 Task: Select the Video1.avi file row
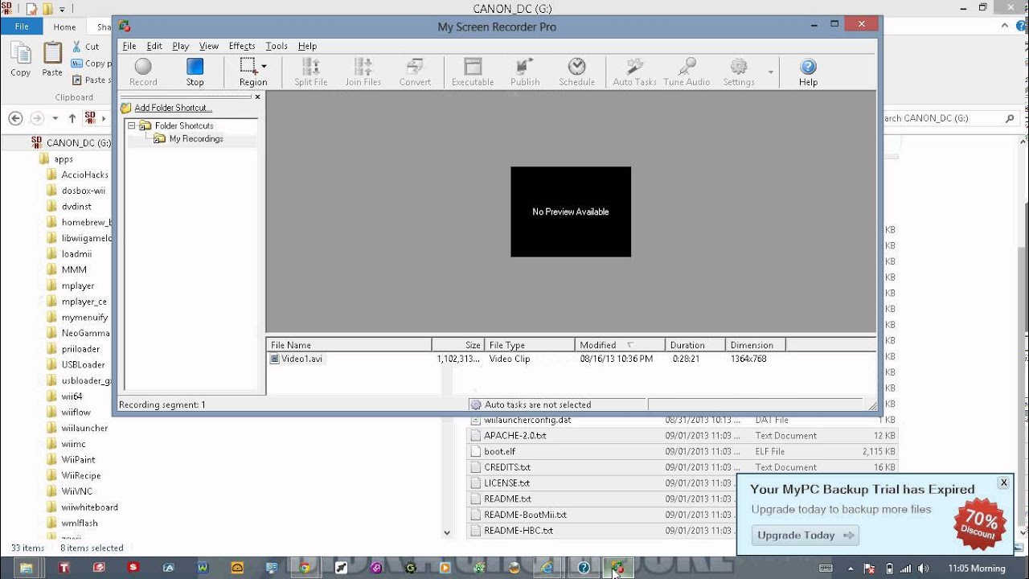(x=571, y=359)
